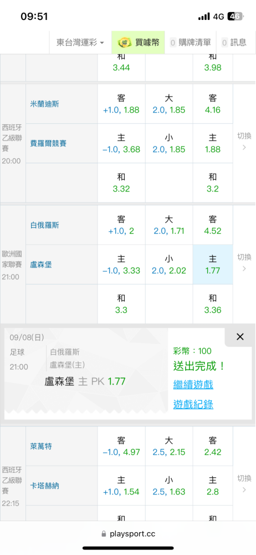Click the 盧森堡 主 PK 1.77 slip line
The width and height of the screenshot is (256, 555).
pyautogui.click(x=85, y=381)
